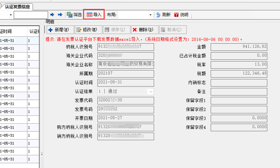Add a new record with 新增(N)
This screenshot has height=168, width=280.
click(59, 30)
